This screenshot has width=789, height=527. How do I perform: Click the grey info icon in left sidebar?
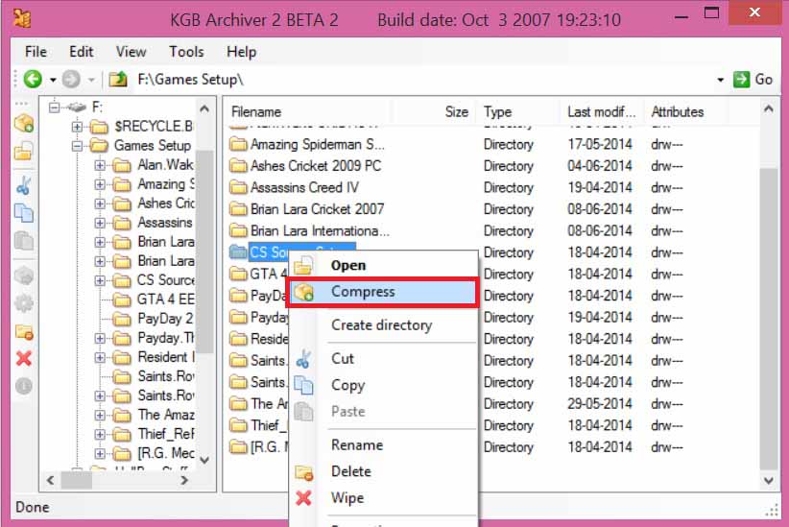[24, 386]
